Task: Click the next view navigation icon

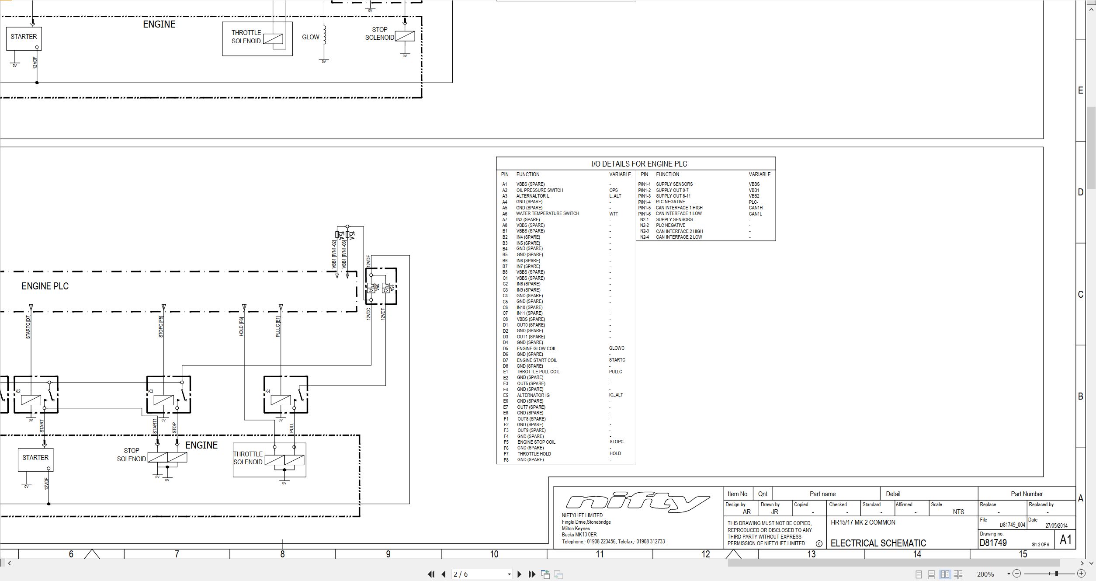Action: [x=558, y=574]
